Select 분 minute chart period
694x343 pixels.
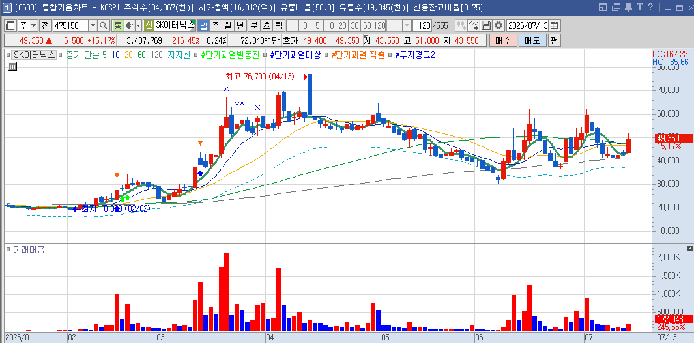253,25
